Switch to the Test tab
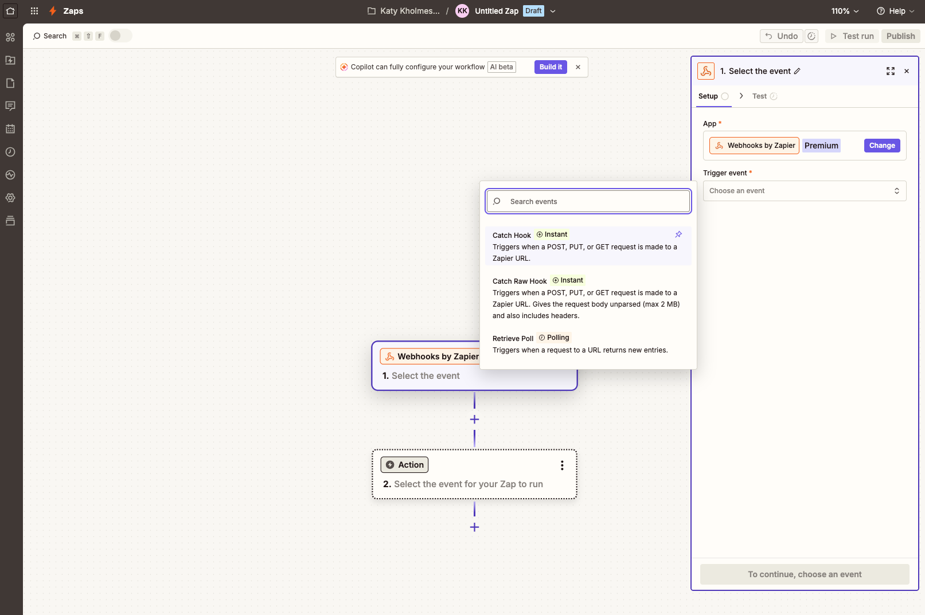 (x=764, y=96)
